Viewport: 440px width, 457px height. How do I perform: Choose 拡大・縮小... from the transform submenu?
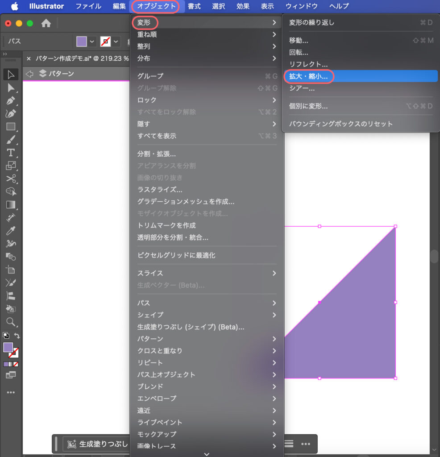(308, 76)
